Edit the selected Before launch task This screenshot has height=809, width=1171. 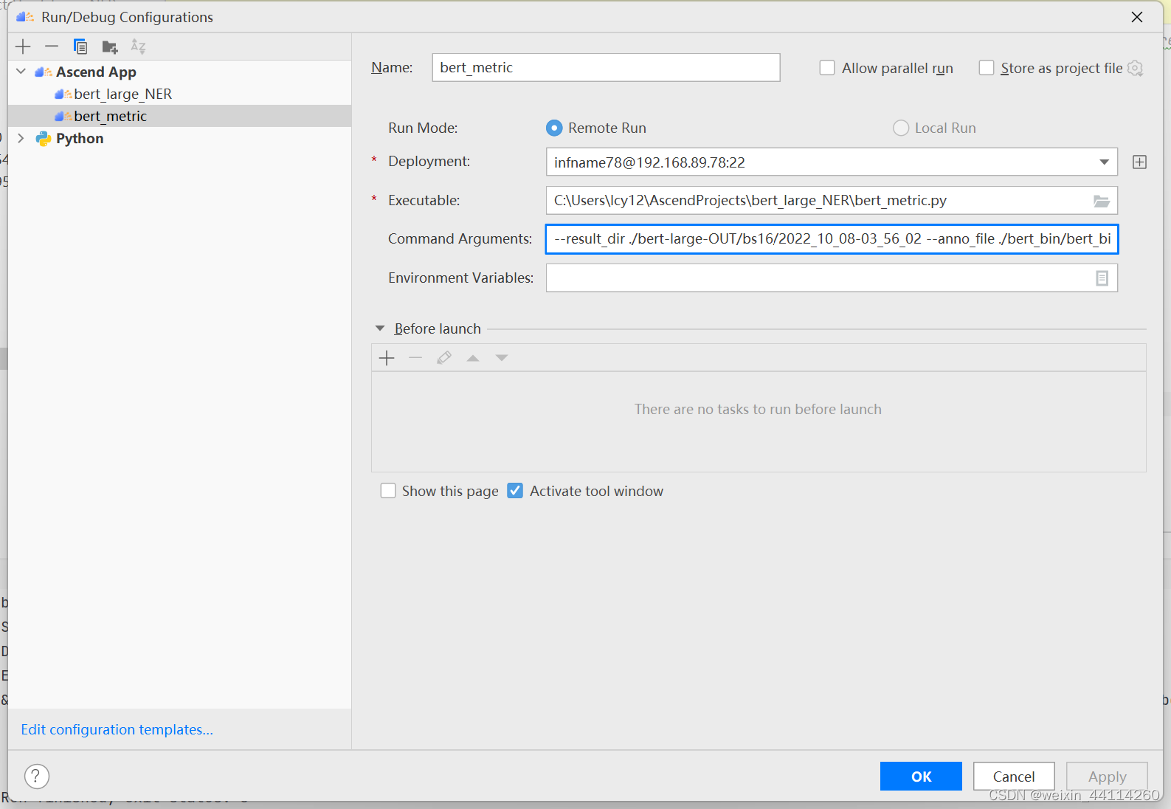(x=444, y=358)
